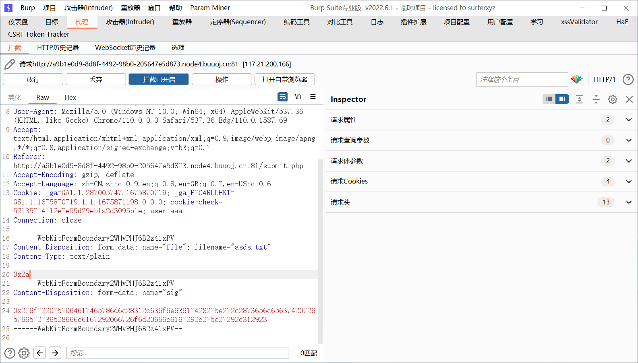Switch to HTTP历史记录 sub-tab

58,47
